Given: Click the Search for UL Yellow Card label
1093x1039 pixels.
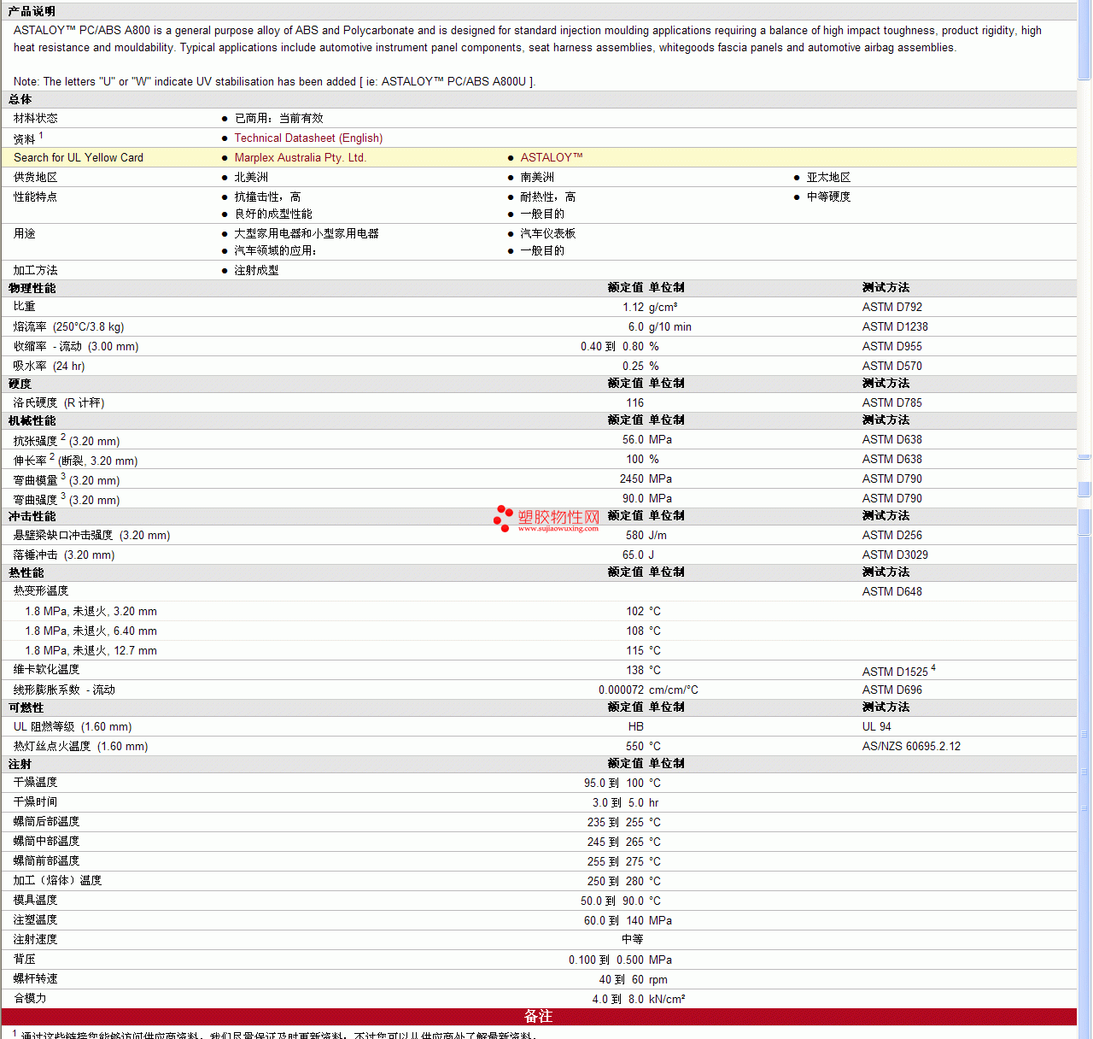Looking at the screenshot, I should (79, 157).
